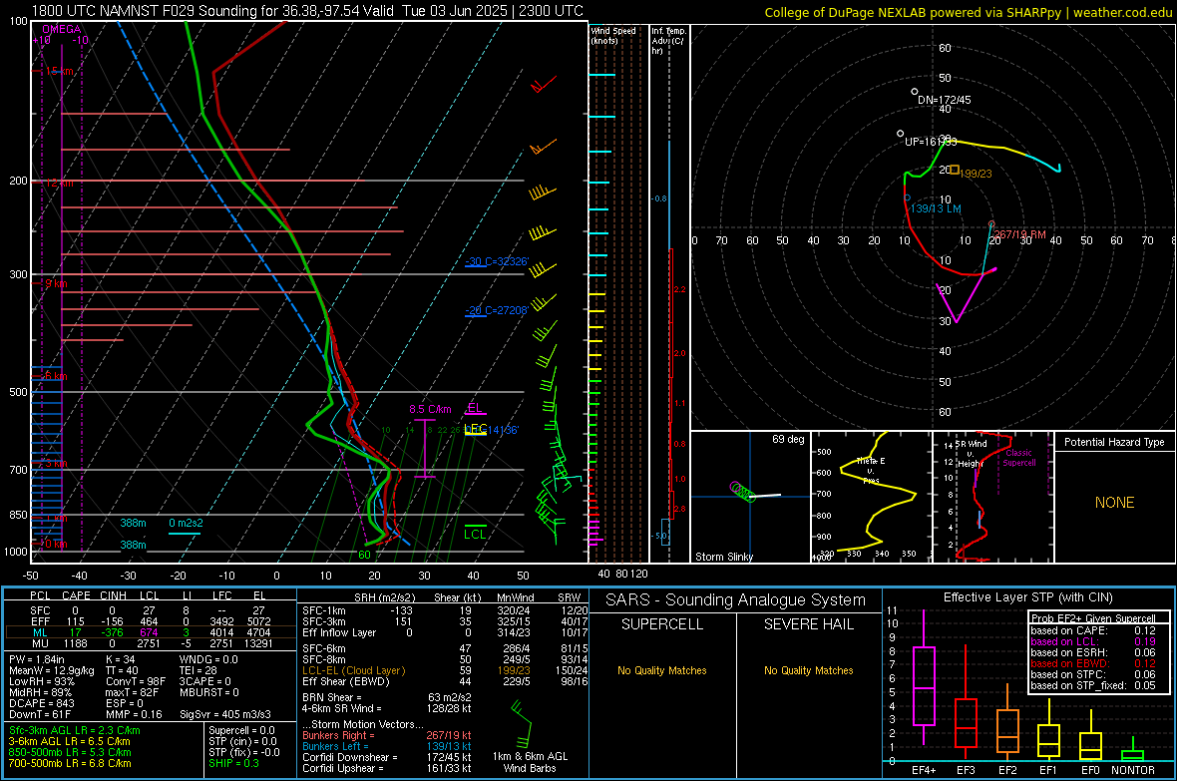Click the 69 deg slinky tilt value

[787, 439]
